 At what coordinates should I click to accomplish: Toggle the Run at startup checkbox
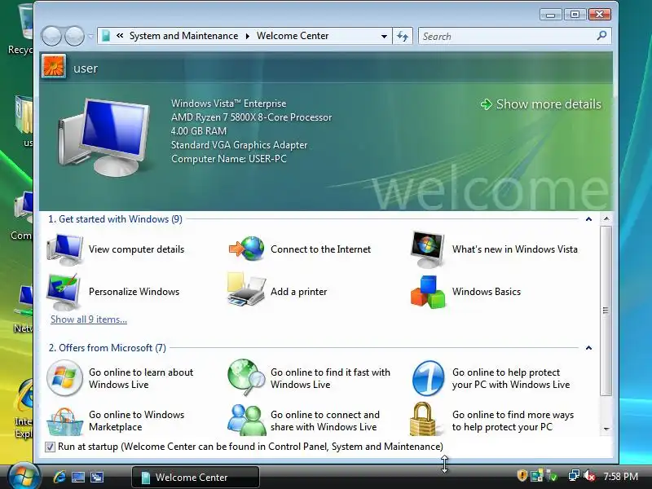50,447
